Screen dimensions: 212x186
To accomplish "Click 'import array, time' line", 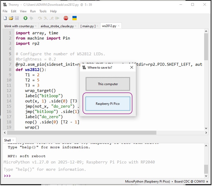I will pos(37,33).
